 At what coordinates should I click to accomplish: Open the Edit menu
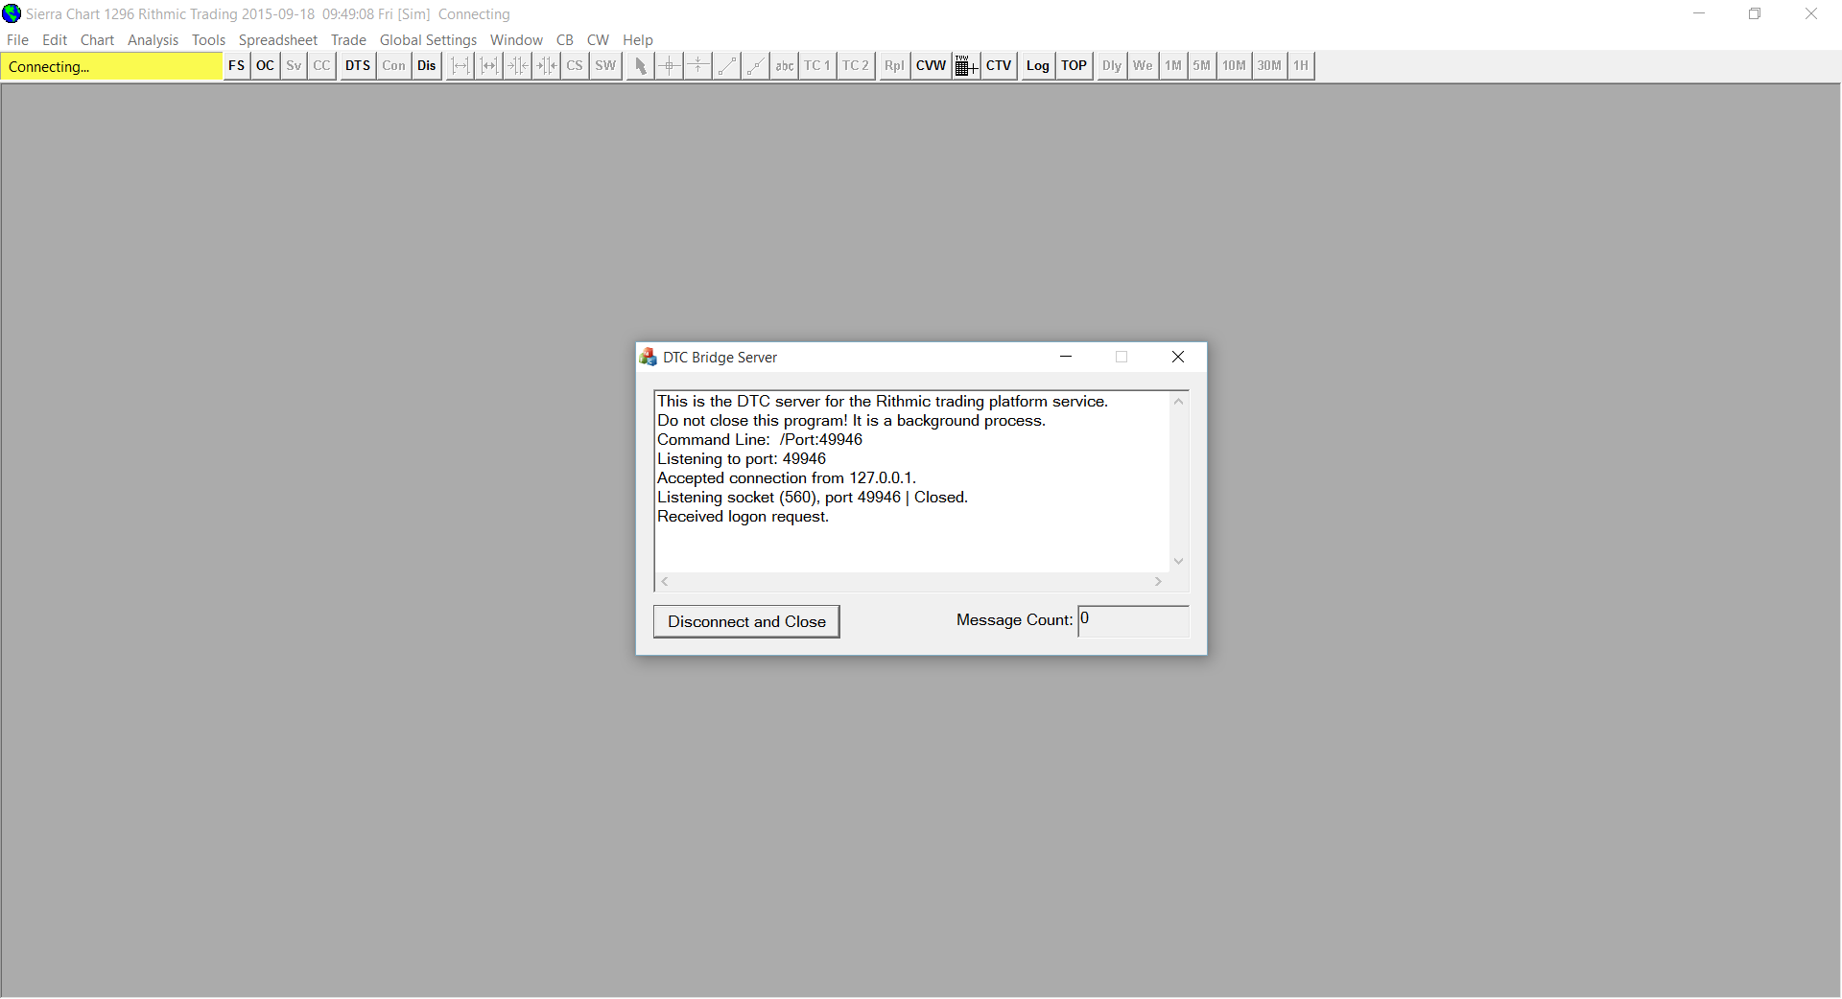(55, 40)
